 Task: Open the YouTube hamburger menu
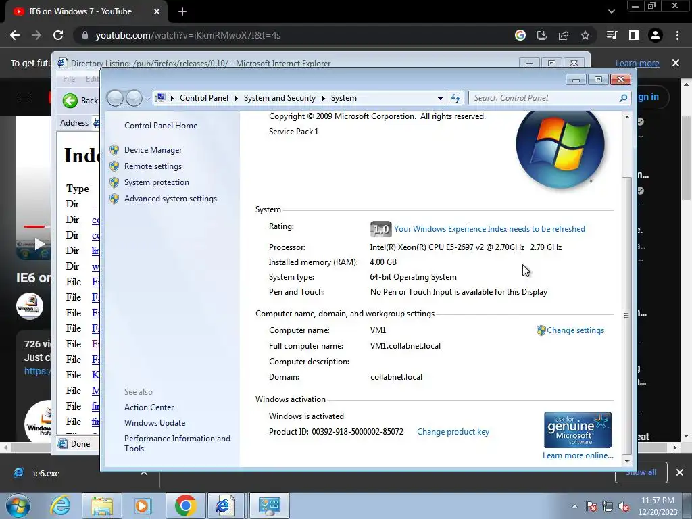(x=24, y=97)
